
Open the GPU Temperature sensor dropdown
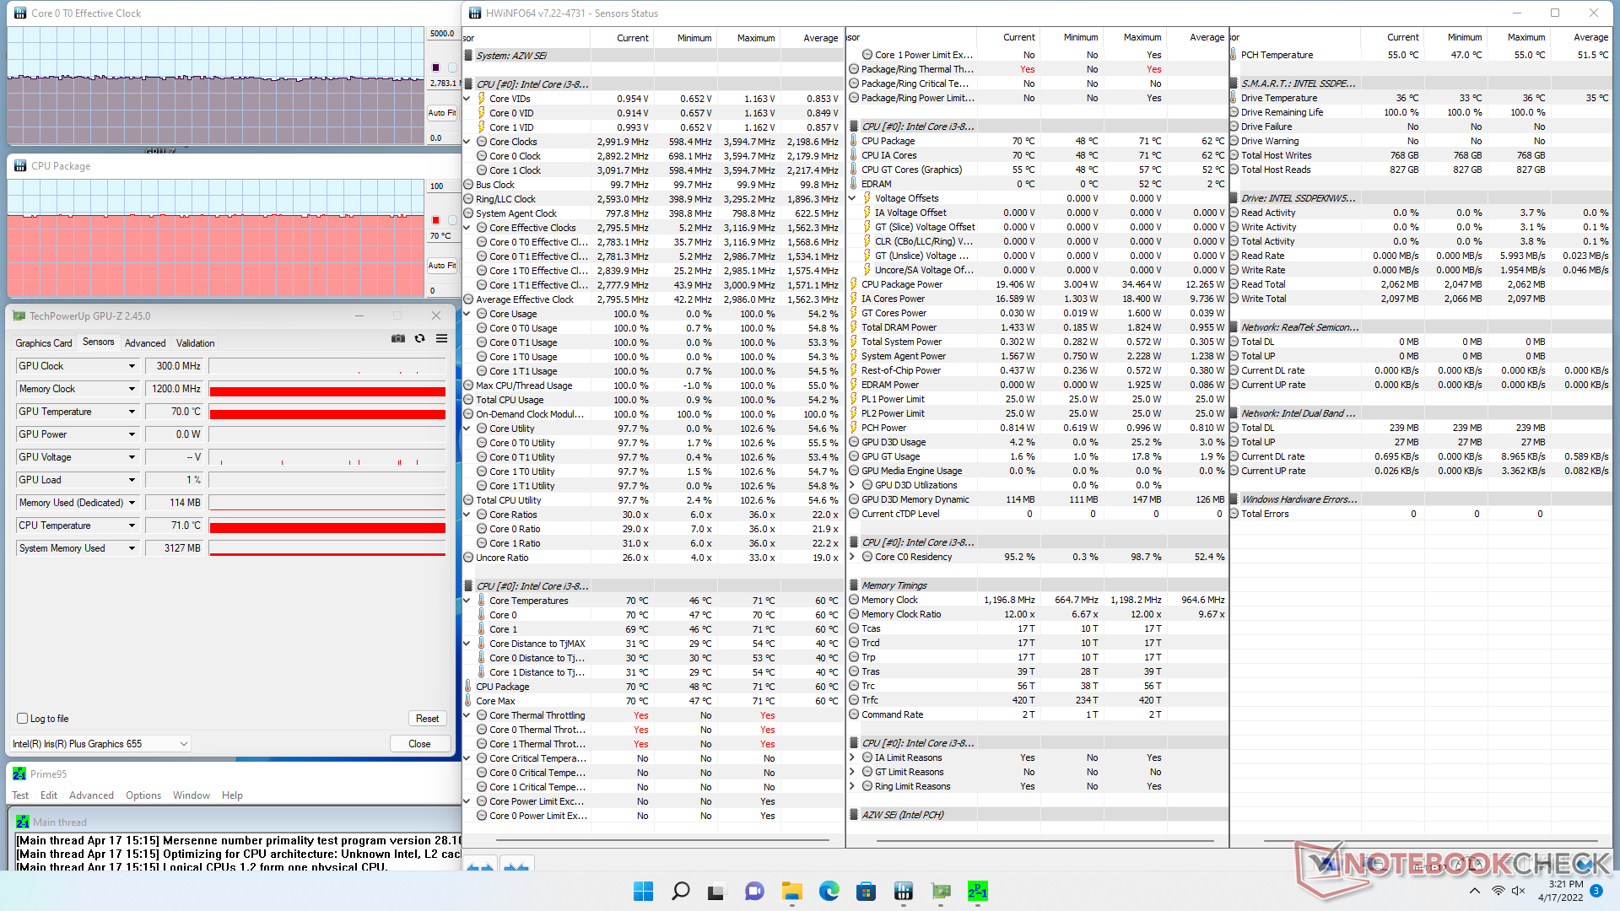tap(132, 412)
